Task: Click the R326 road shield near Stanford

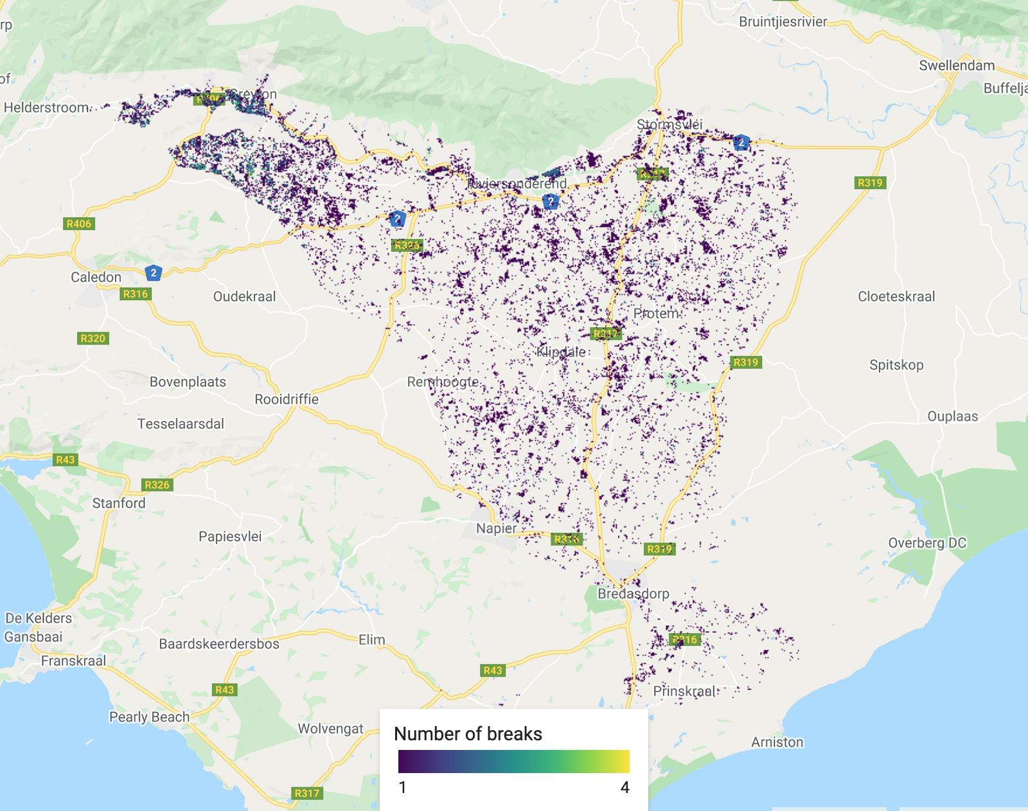Action: pyautogui.click(x=157, y=485)
